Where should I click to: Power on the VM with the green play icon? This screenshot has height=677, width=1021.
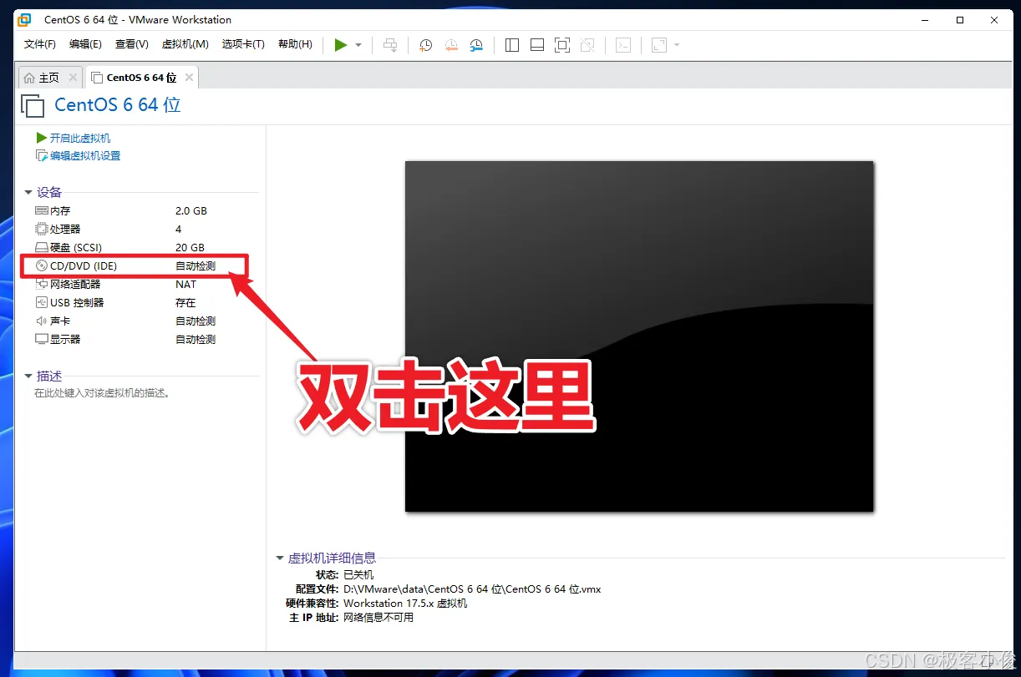tap(340, 45)
